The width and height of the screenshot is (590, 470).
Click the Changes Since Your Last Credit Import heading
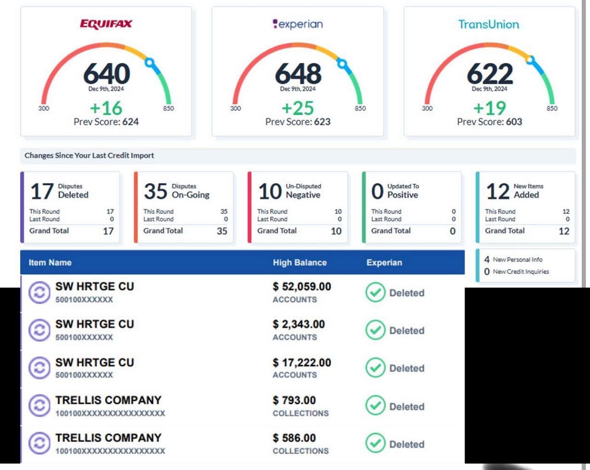click(90, 155)
